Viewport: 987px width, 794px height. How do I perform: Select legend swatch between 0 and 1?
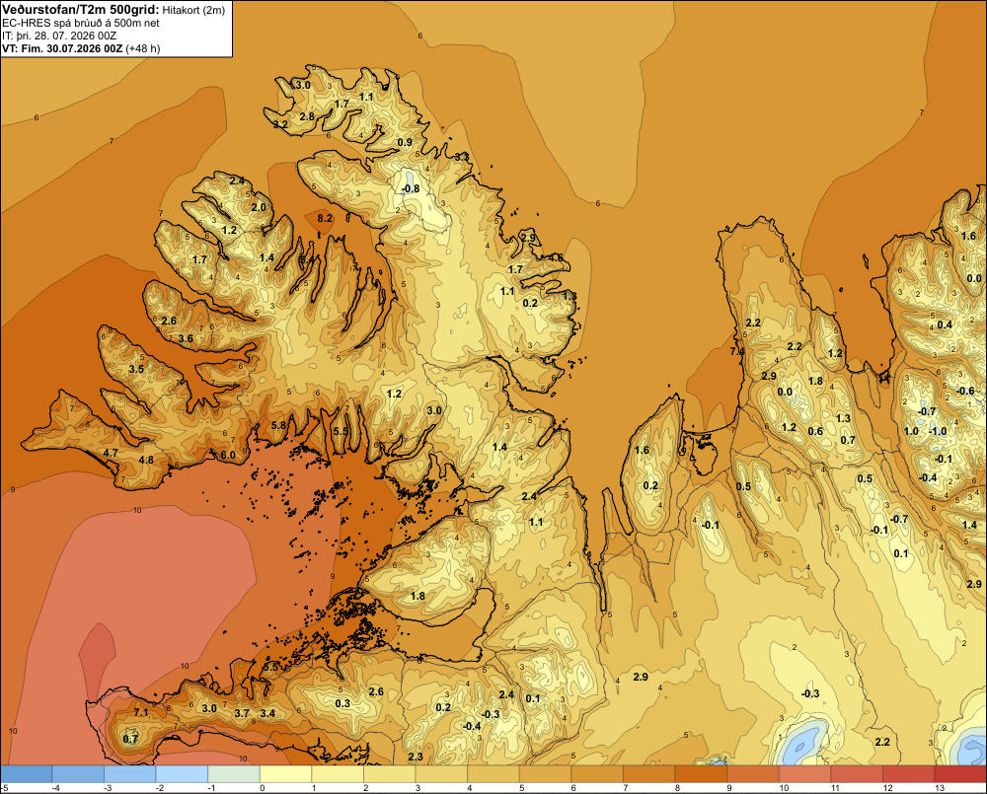[286, 774]
